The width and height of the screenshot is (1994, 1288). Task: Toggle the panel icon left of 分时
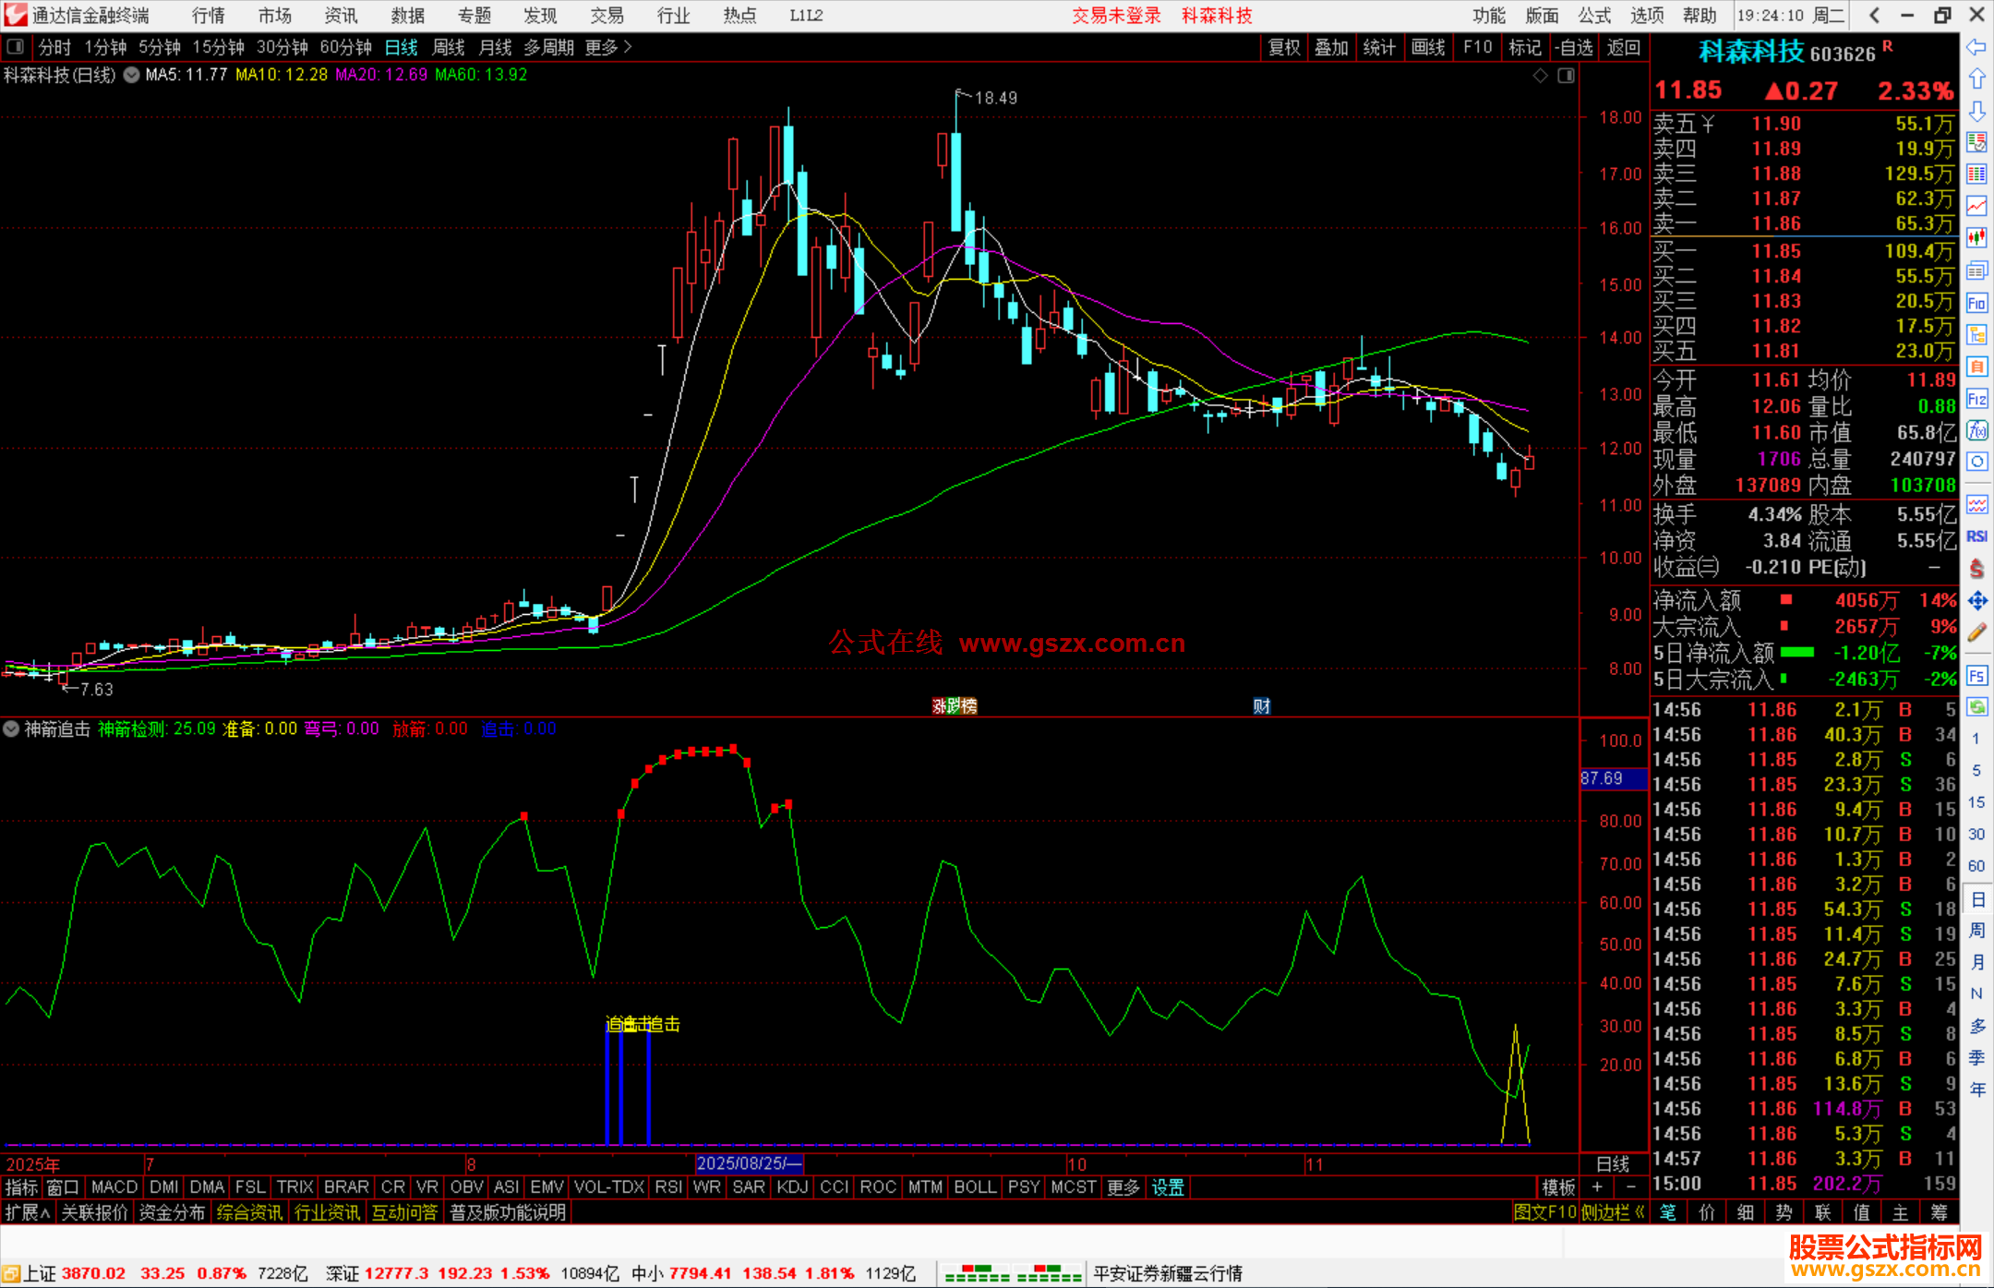tap(16, 46)
